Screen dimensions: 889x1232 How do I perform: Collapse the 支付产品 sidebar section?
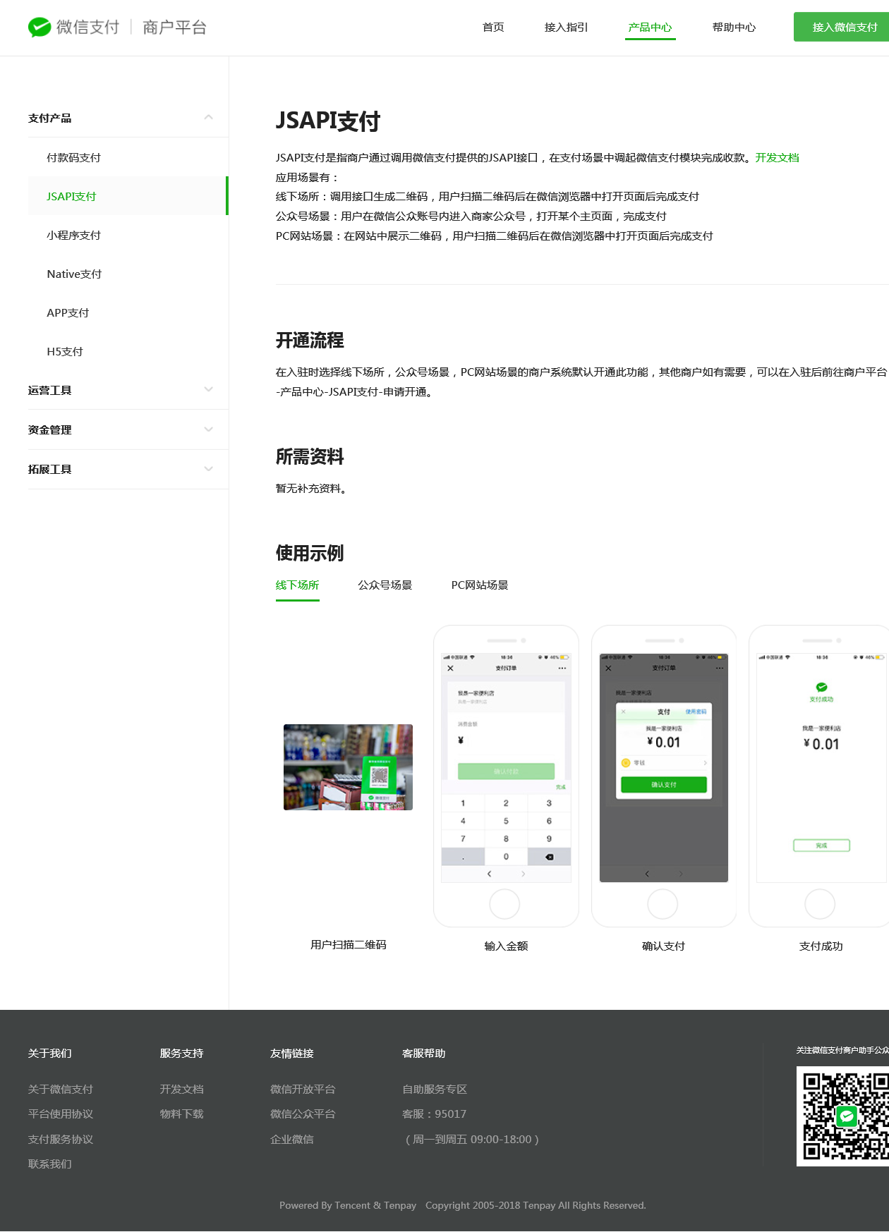128,118
